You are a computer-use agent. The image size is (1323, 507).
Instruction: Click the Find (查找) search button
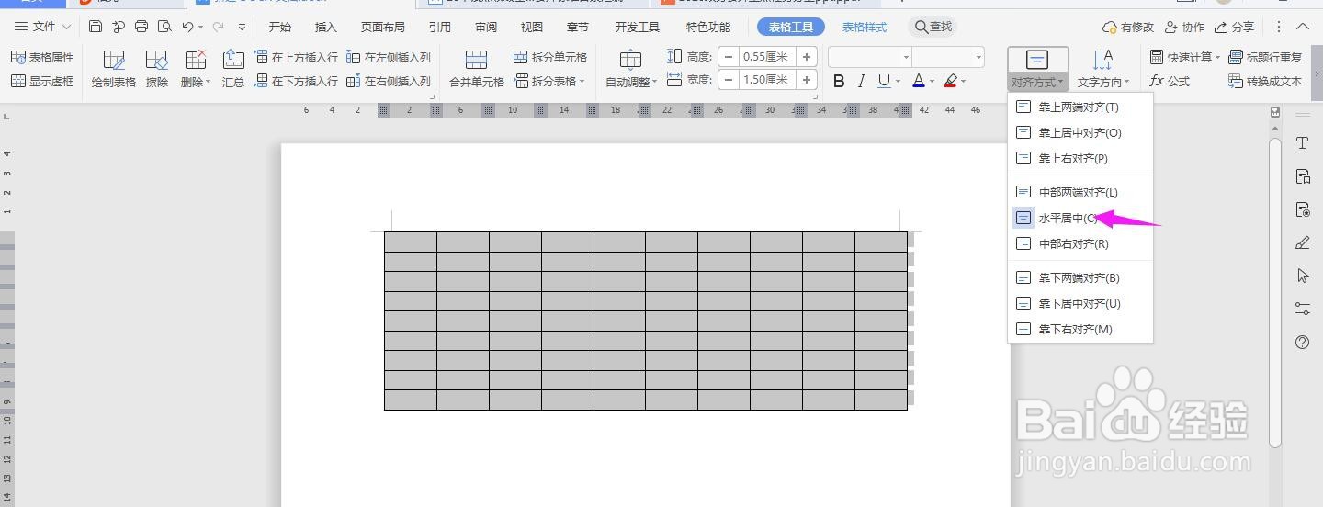click(933, 27)
